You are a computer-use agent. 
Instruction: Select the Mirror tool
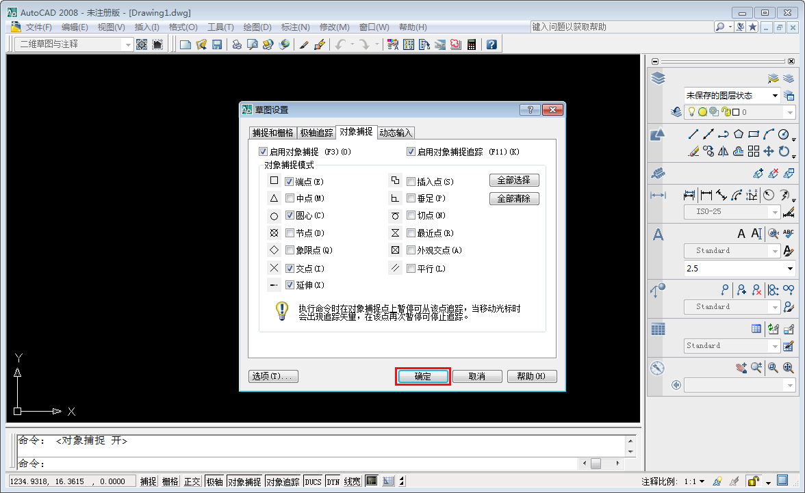[x=723, y=151]
